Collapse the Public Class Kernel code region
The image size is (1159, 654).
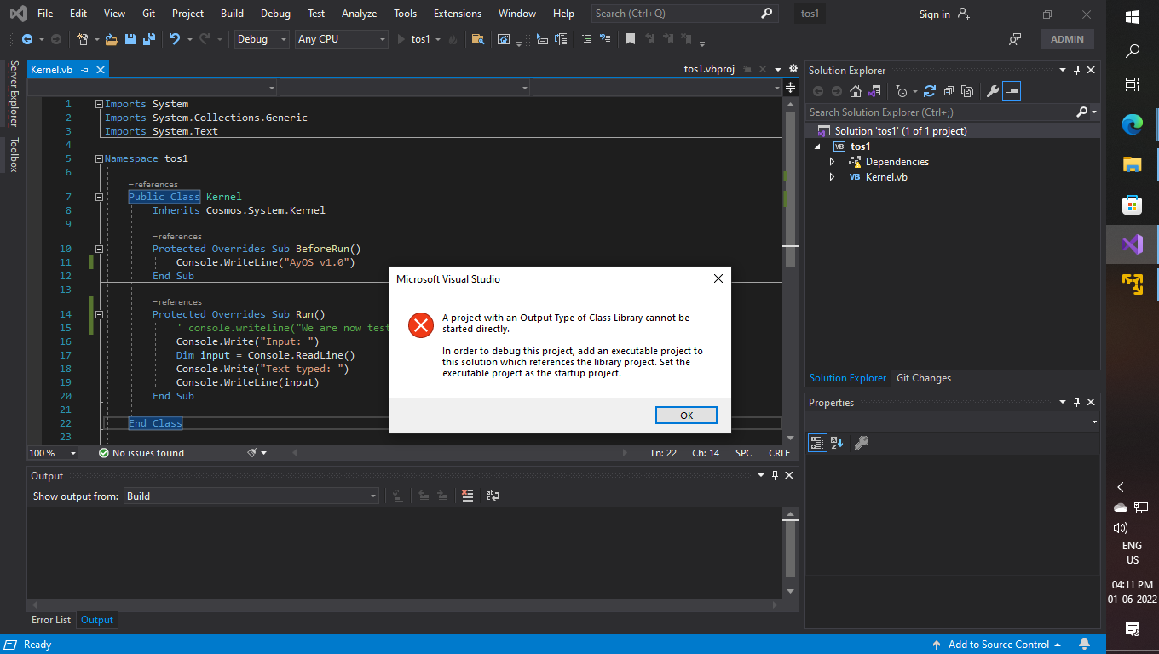[100, 196]
